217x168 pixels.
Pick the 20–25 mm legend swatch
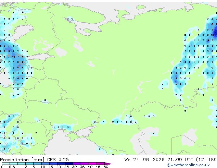pos(61,164)
